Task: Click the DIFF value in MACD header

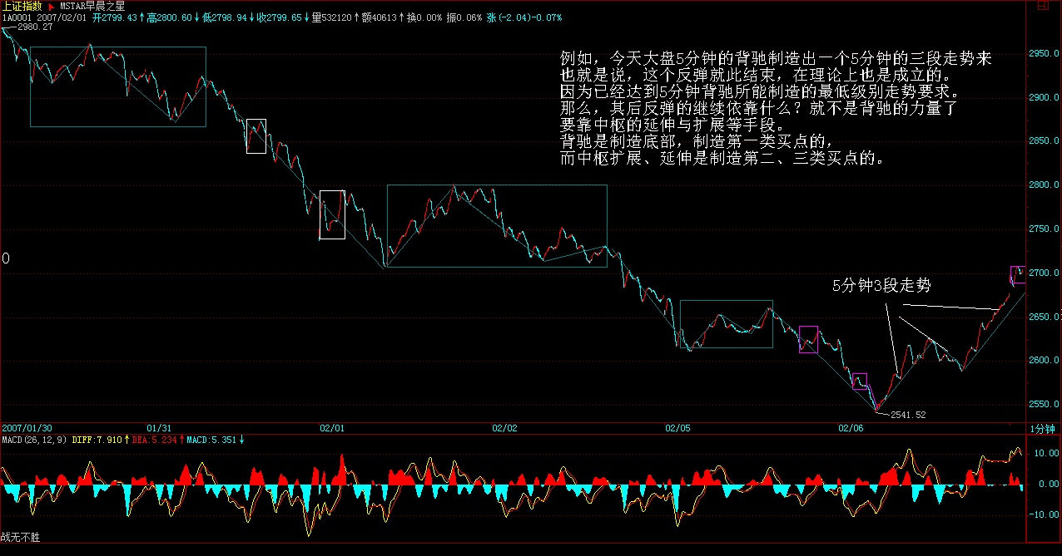Action: tap(97, 439)
